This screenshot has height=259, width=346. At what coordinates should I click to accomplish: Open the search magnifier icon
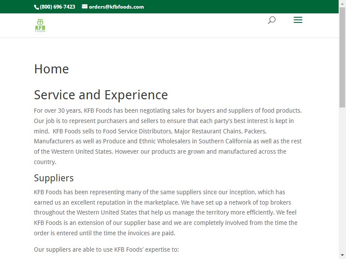pyautogui.click(x=272, y=20)
